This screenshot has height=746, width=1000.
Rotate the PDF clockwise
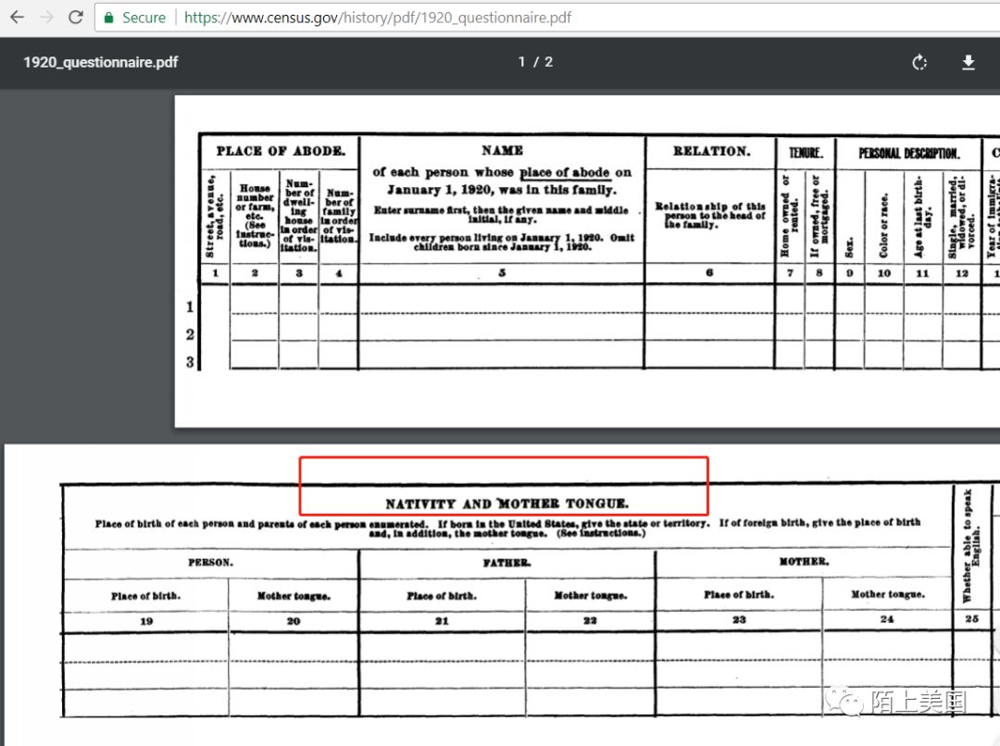[919, 62]
